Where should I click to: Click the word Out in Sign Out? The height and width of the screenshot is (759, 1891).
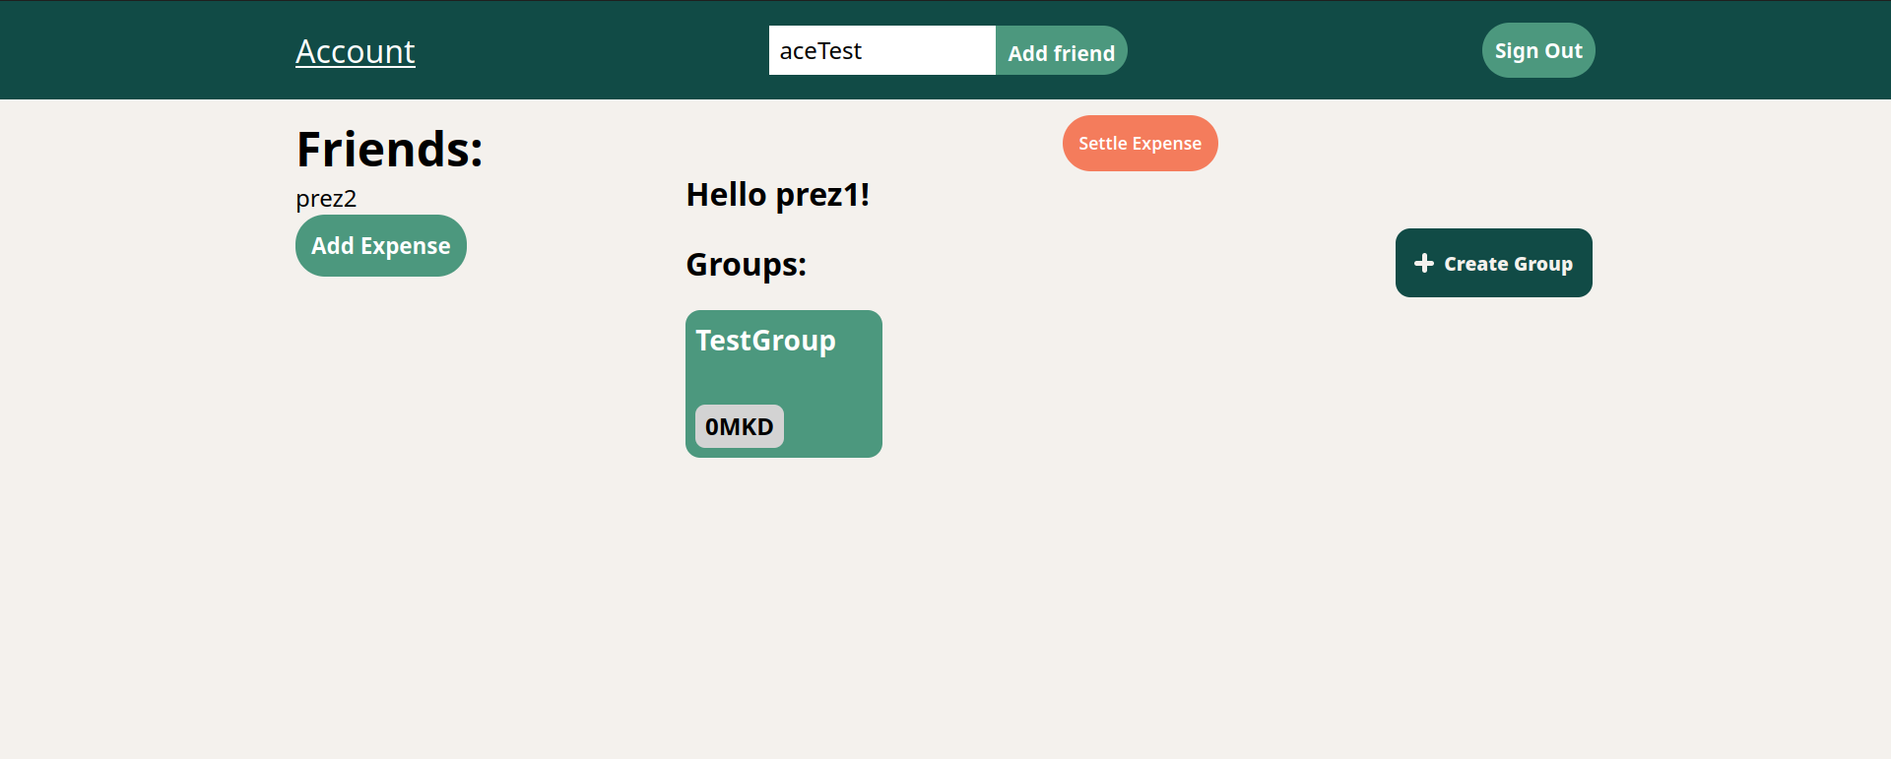tap(1563, 51)
